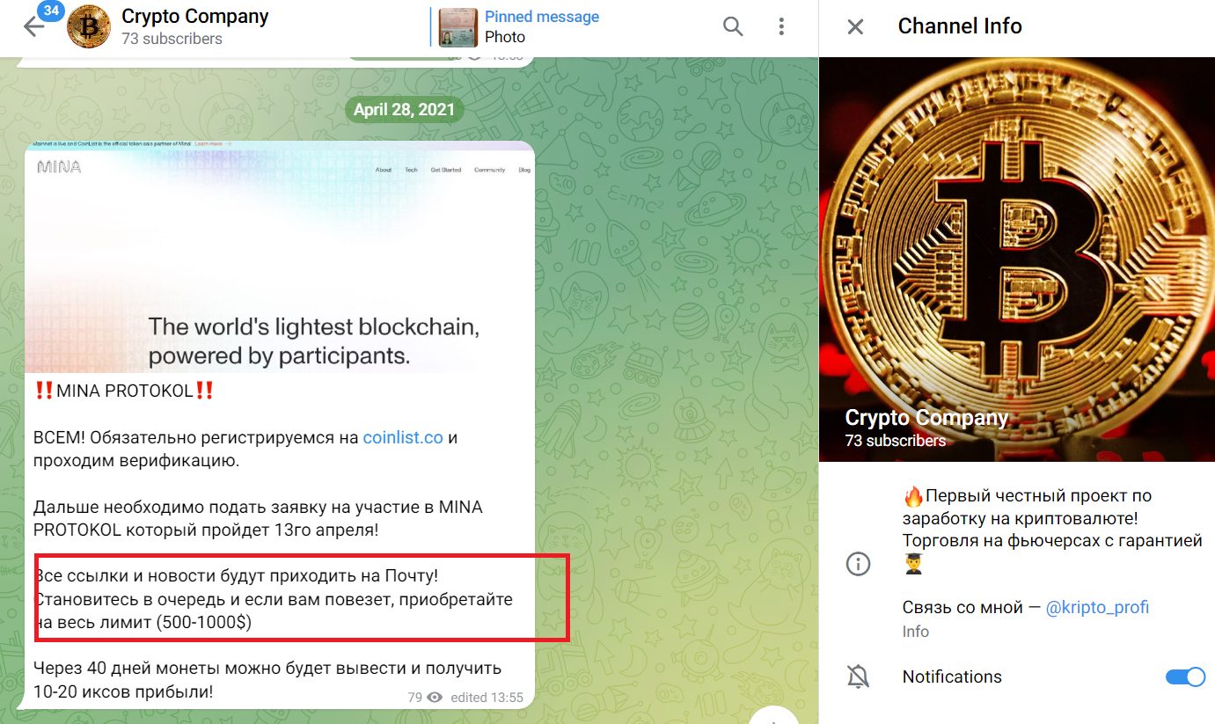Open the @kripto_profi contact link

point(1097,607)
